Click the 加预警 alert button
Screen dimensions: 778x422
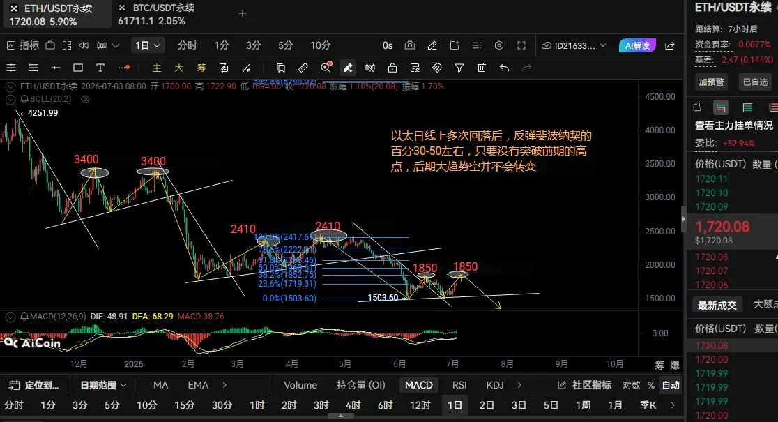(712, 82)
